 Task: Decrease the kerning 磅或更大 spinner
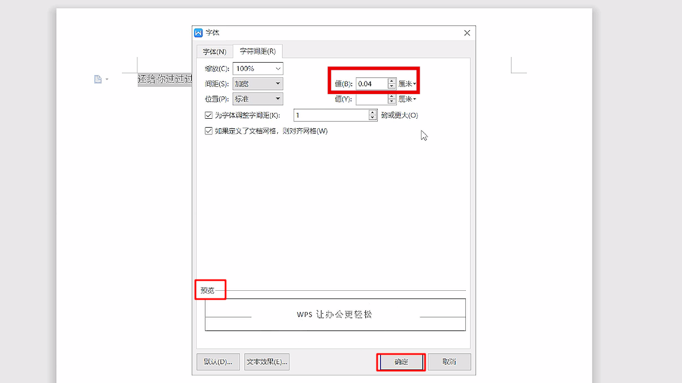(372, 118)
